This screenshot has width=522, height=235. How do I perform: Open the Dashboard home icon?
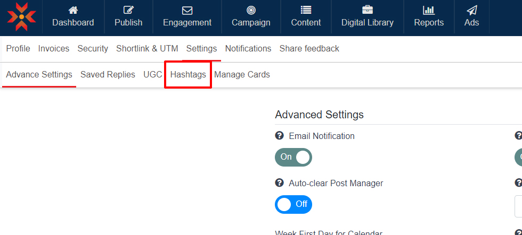pos(73,10)
